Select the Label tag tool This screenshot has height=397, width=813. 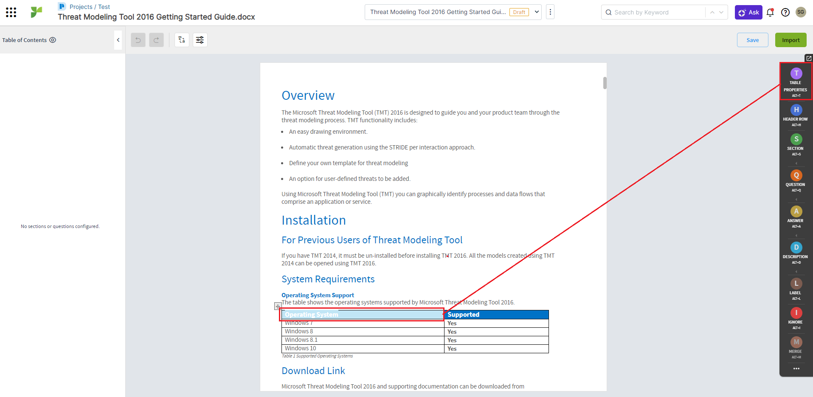click(796, 289)
